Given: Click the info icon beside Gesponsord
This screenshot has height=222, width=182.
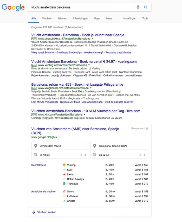Looking at the screenshot, I should coord(147,129).
